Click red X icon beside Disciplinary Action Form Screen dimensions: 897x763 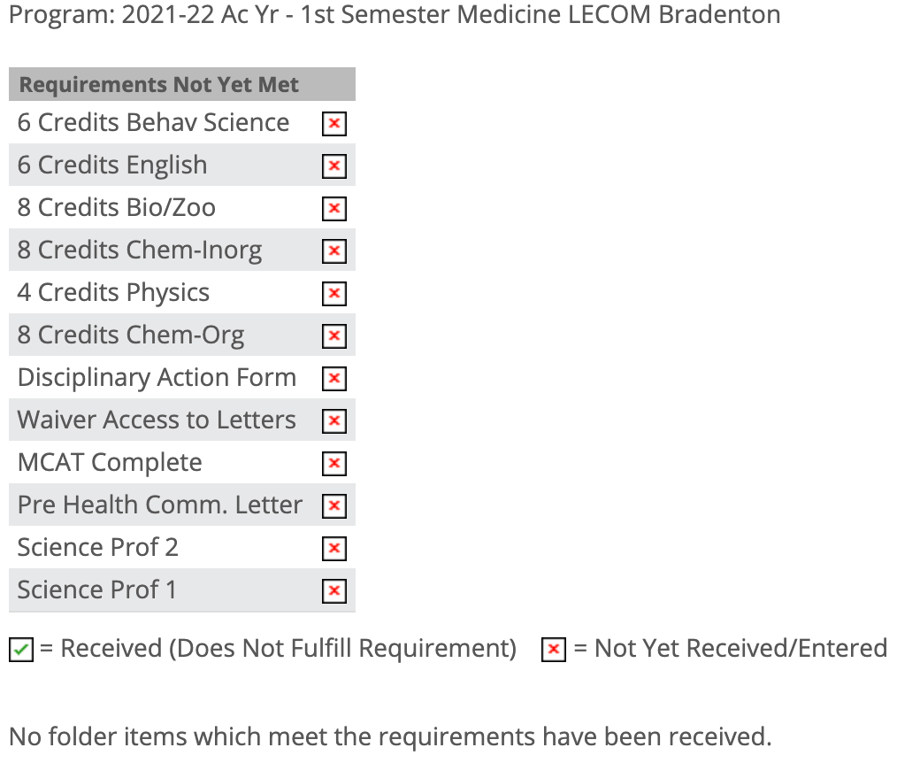[333, 379]
